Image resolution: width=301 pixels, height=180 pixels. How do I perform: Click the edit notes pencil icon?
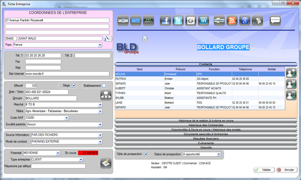pyautogui.click(x=106, y=163)
